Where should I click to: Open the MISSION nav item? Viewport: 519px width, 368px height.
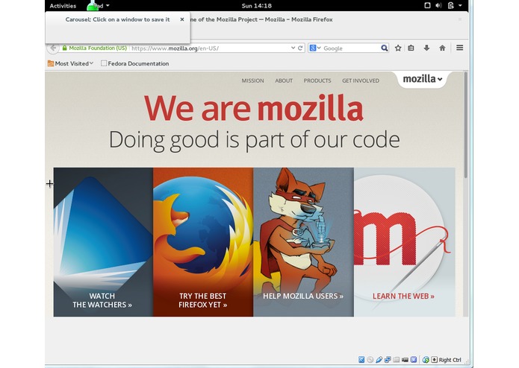click(x=252, y=80)
